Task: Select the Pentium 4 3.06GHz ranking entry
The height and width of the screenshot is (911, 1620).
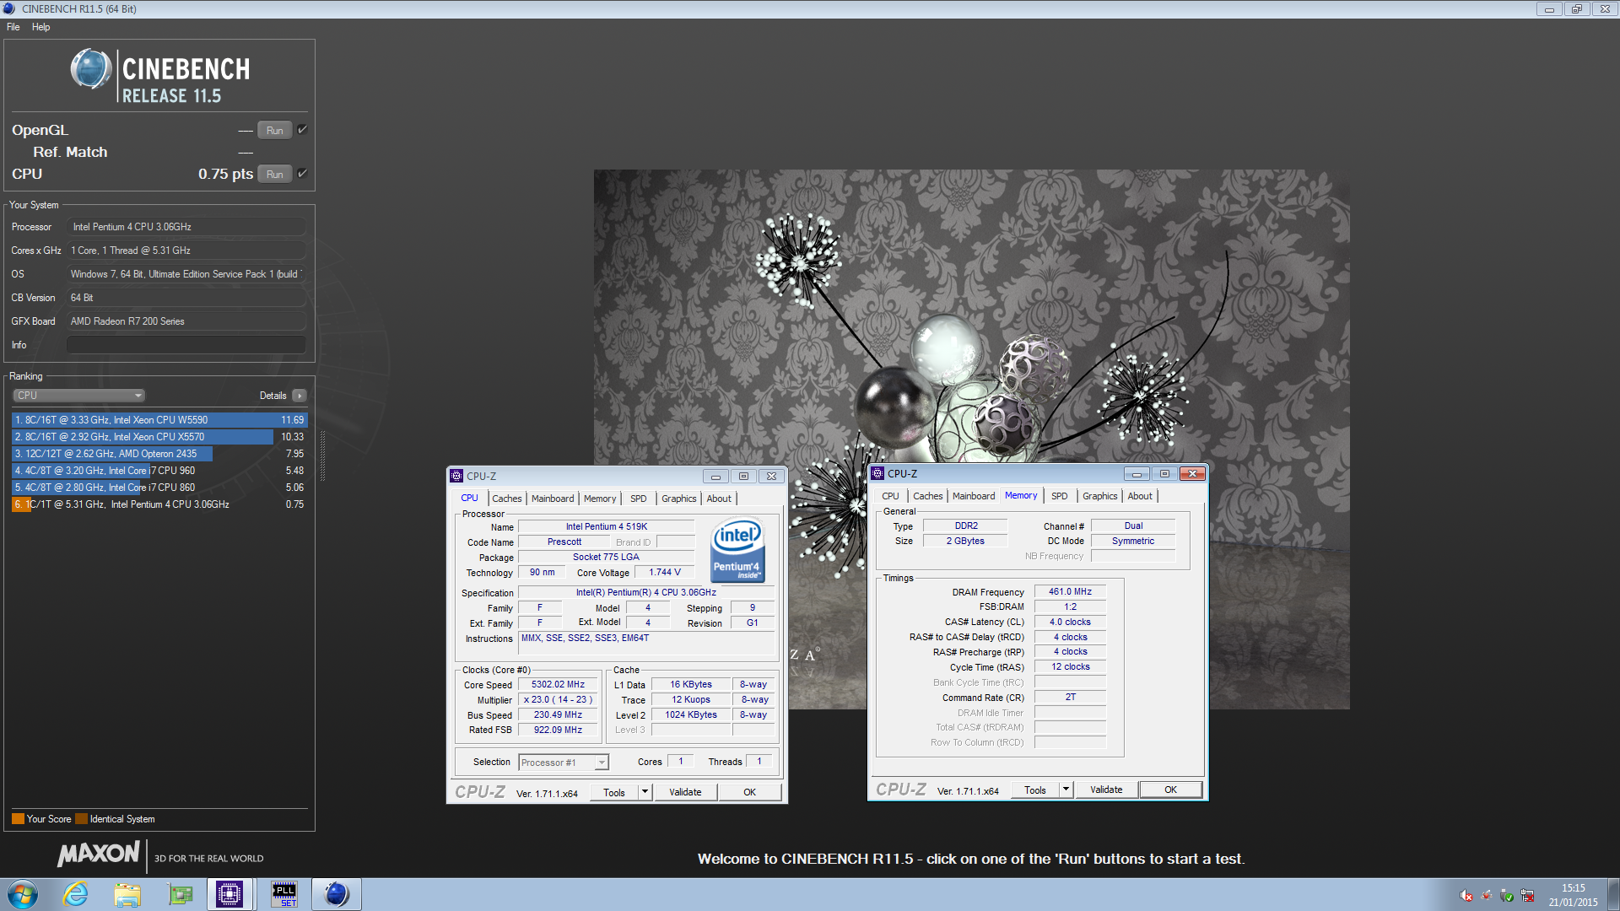Action: tap(159, 504)
